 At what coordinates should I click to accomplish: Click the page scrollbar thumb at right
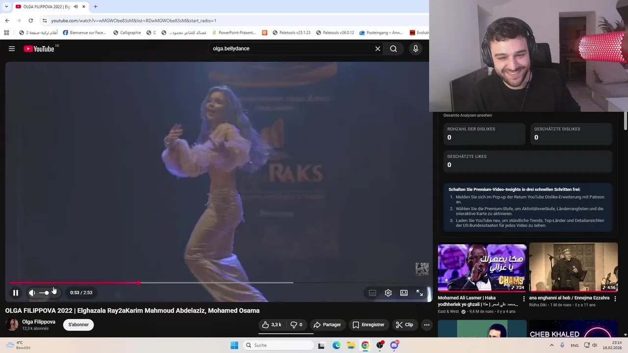625,121
